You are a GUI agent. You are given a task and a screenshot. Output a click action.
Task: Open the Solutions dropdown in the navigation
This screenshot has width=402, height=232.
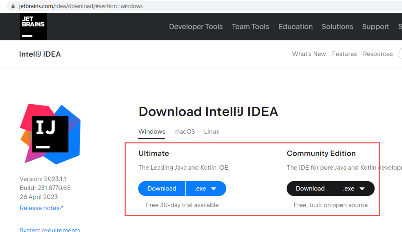pyautogui.click(x=337, y=27)
